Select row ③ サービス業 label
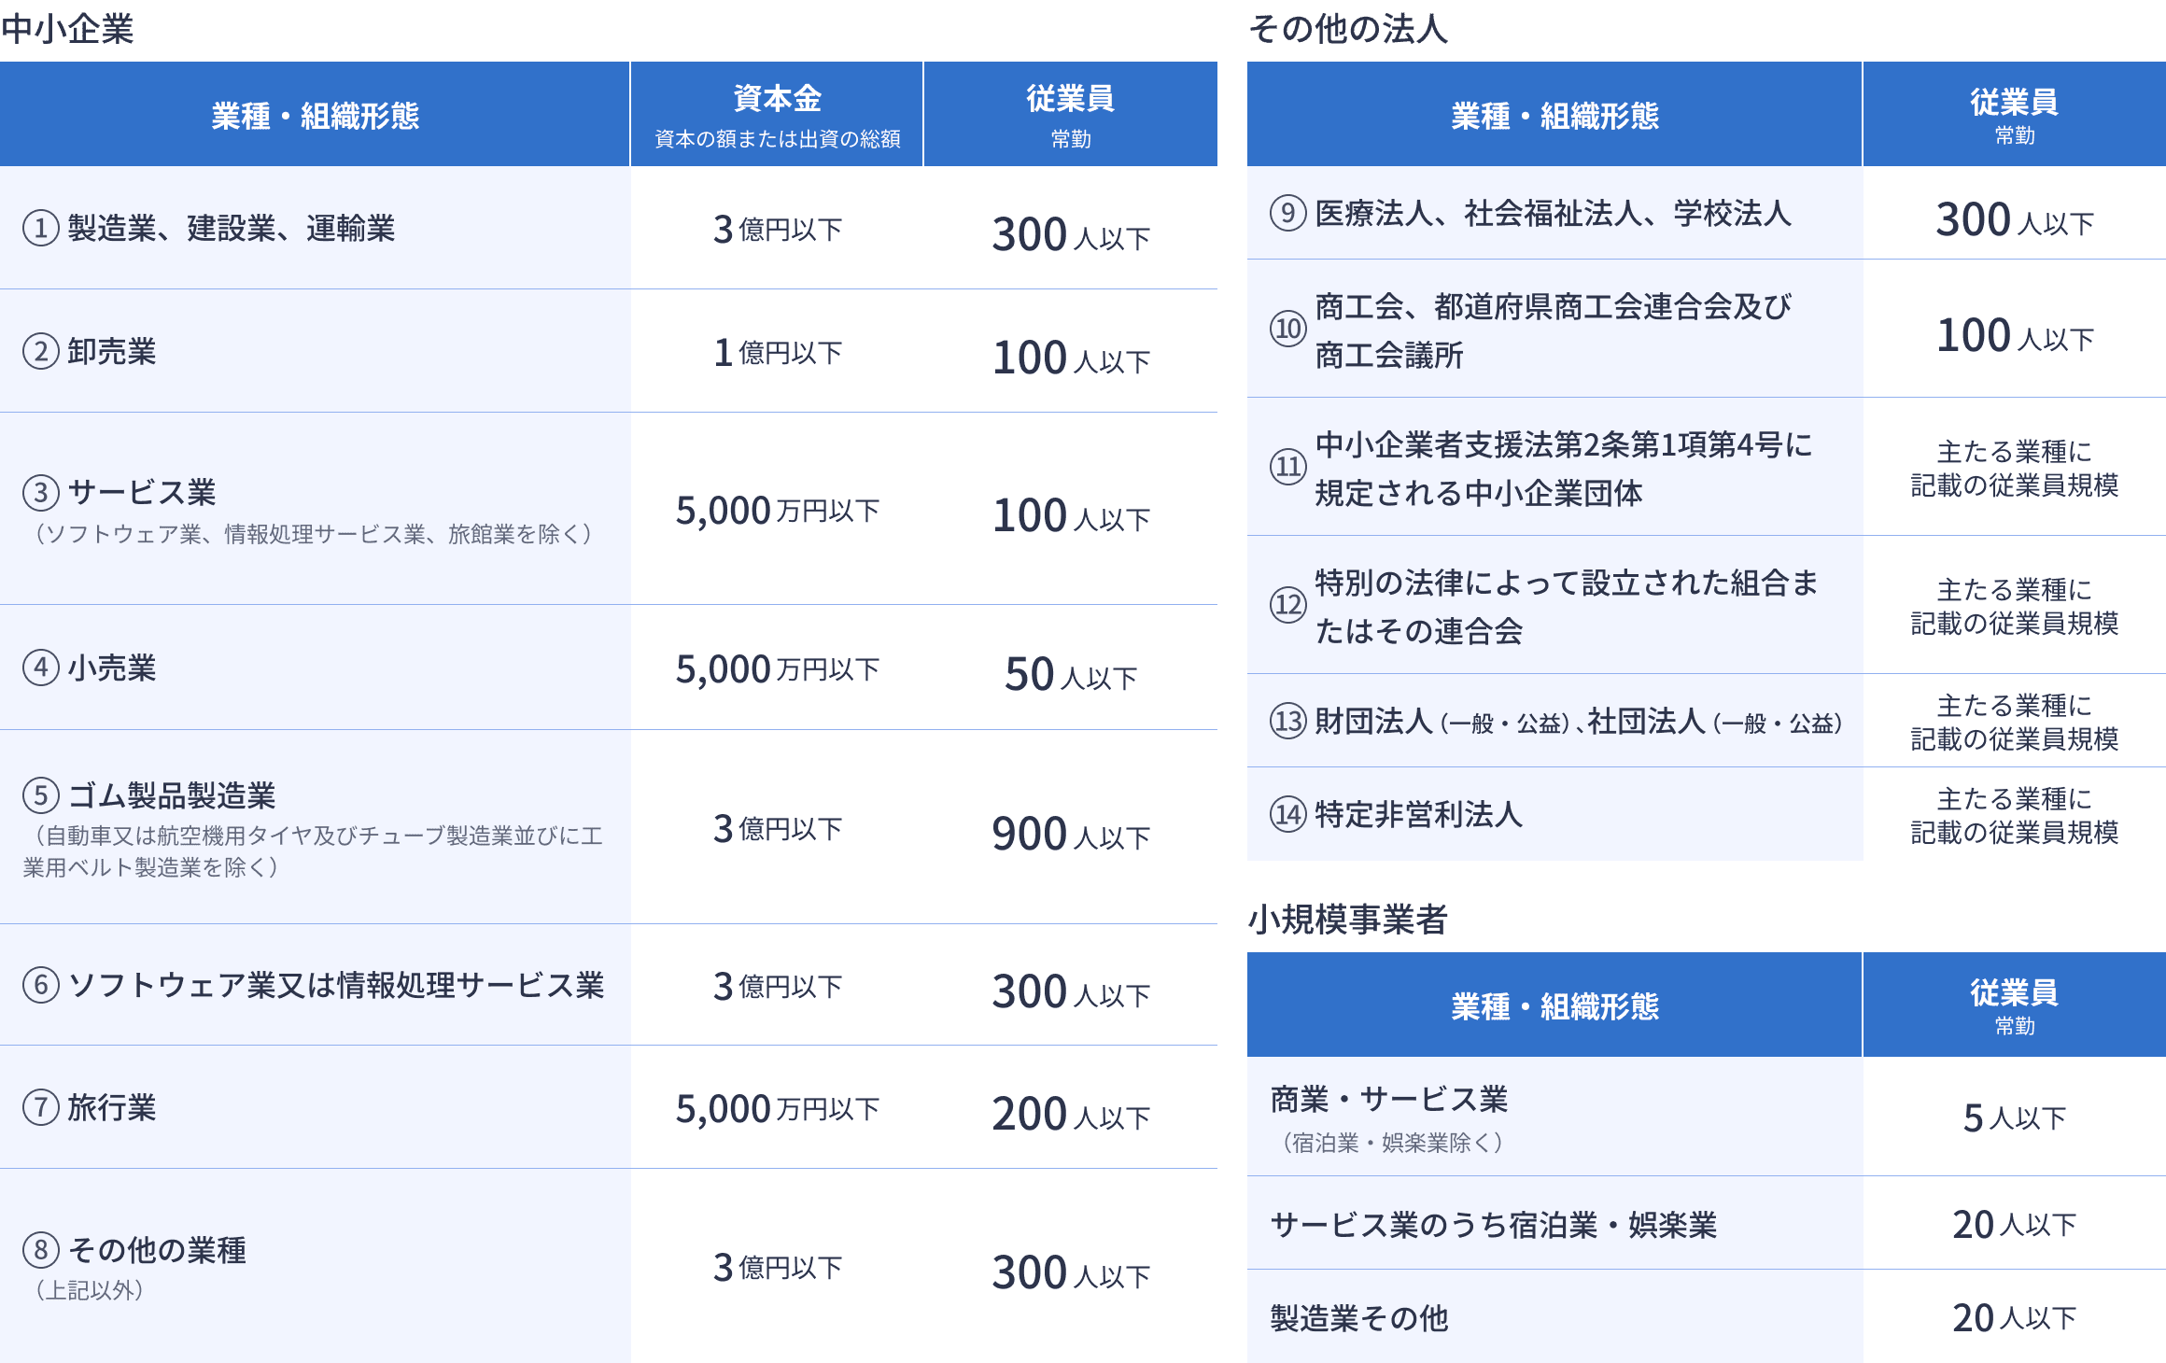This screenshot has width=2166, height=1363. (120, 492)
